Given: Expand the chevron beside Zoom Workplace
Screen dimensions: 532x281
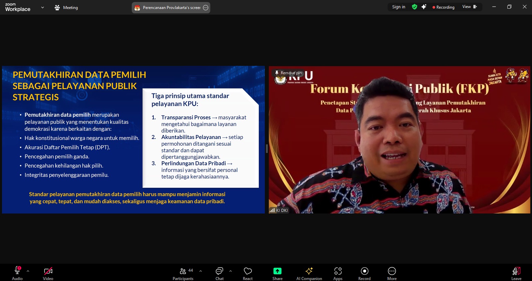Looking at the screenshot, I should click(x=43, y=7).
